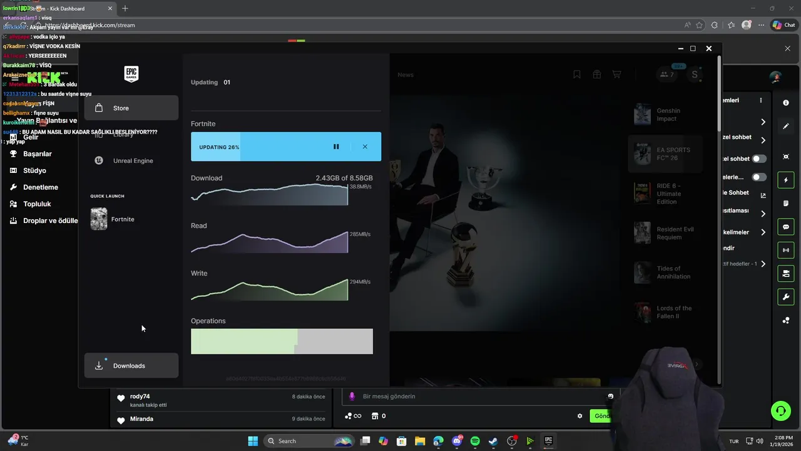Open File Explorer from the taskbar
Screen dimensions: 801x451
(420, 441)
